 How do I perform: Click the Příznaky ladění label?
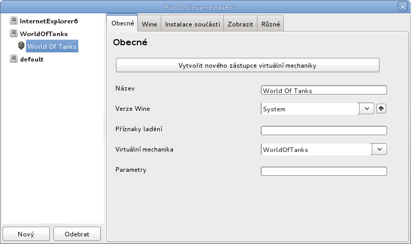(x=139, y=129)
